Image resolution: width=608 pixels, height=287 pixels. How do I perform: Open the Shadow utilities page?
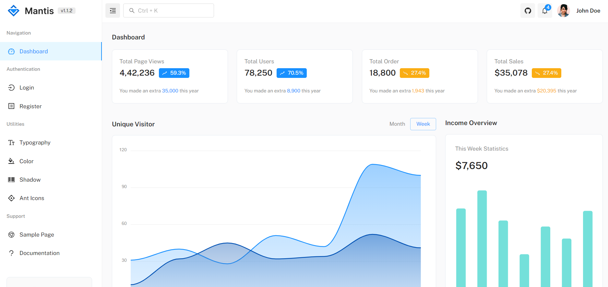51,180
